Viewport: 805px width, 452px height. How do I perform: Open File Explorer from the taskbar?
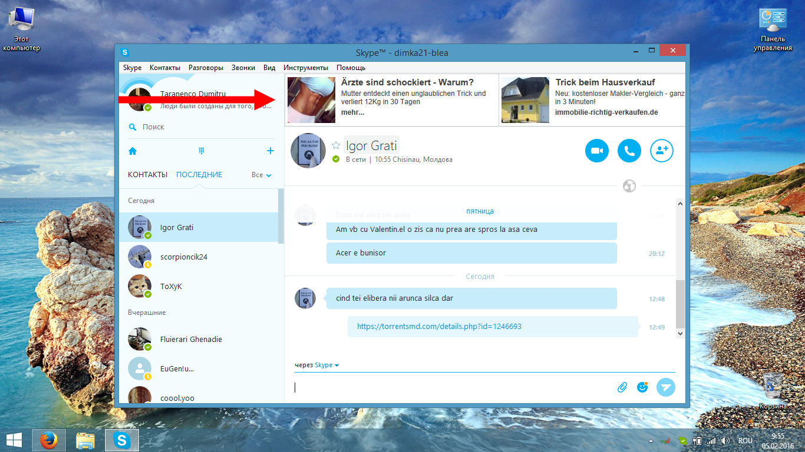(85, 440)
